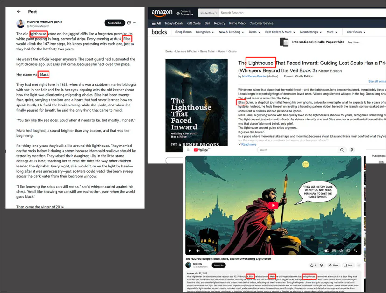Open the GoDzilla channel avatar
This screenshot has height=293, width=386.
pos(188,265)
